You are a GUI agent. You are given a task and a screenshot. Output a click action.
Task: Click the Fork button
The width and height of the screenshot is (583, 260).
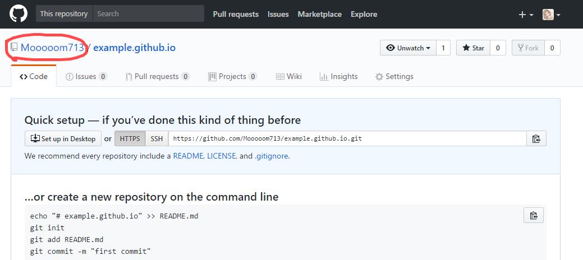tap(528, 48)
